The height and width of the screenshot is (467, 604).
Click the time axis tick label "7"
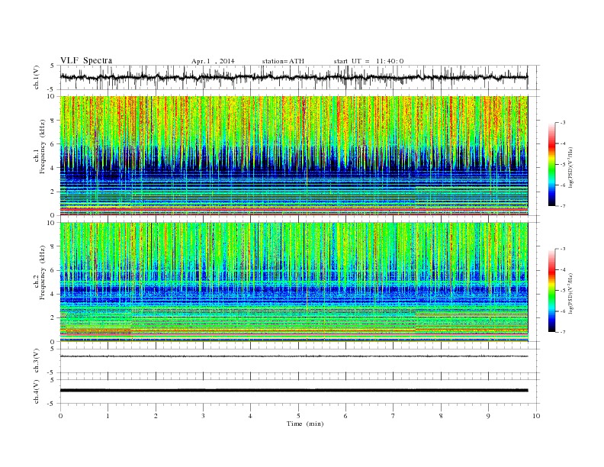tap(394, 416)
